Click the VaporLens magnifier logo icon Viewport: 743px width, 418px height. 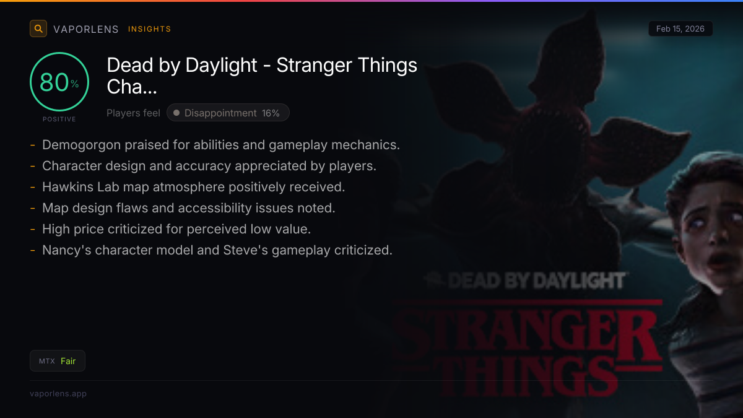coord(38,28)
